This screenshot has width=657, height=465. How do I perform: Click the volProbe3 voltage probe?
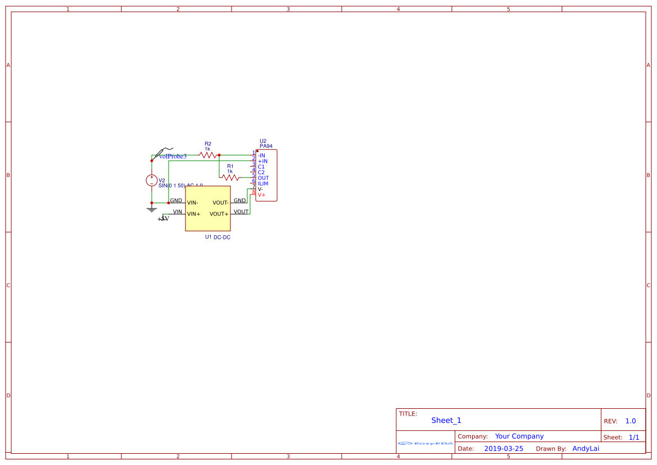click(162, 152)
